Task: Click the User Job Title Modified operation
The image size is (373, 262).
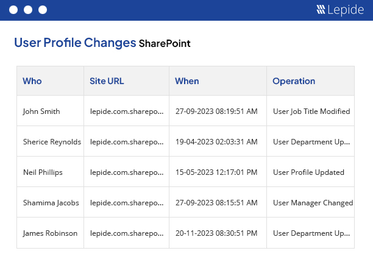Action: coord(311,112)
